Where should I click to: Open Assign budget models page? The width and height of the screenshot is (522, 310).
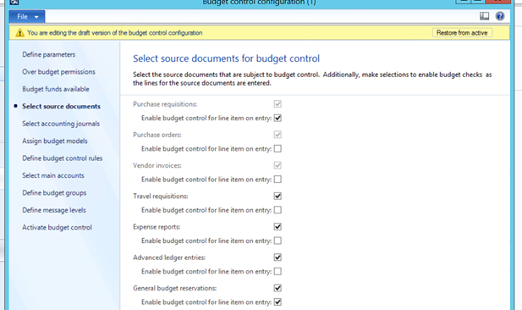[55, 141]
